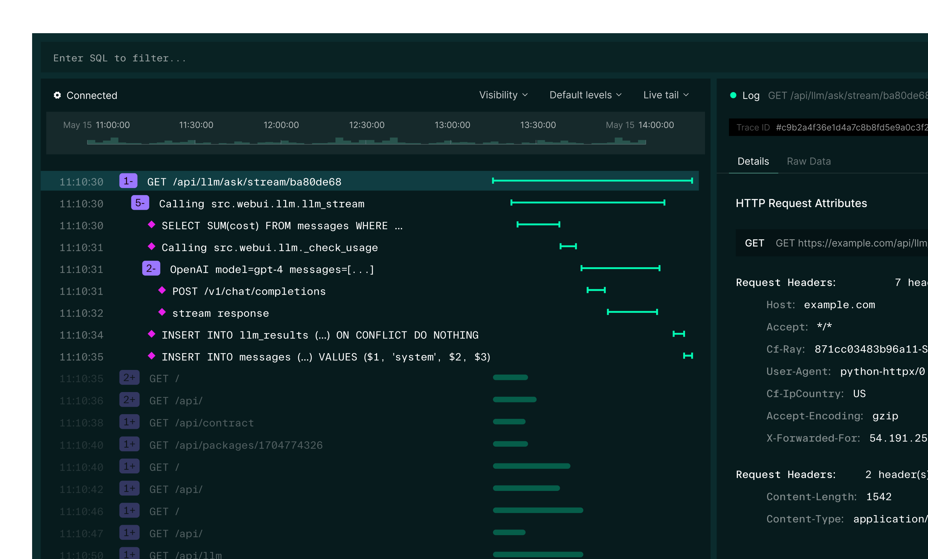
Task: Click span bar of OpenAI gpt-4 call
Action: click(620, 268)
